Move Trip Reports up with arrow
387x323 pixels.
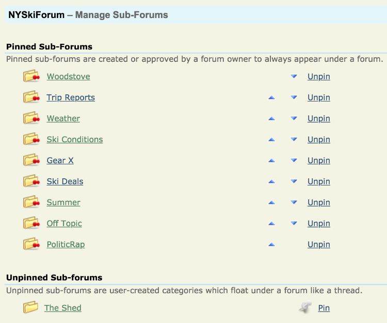(271, 97)
